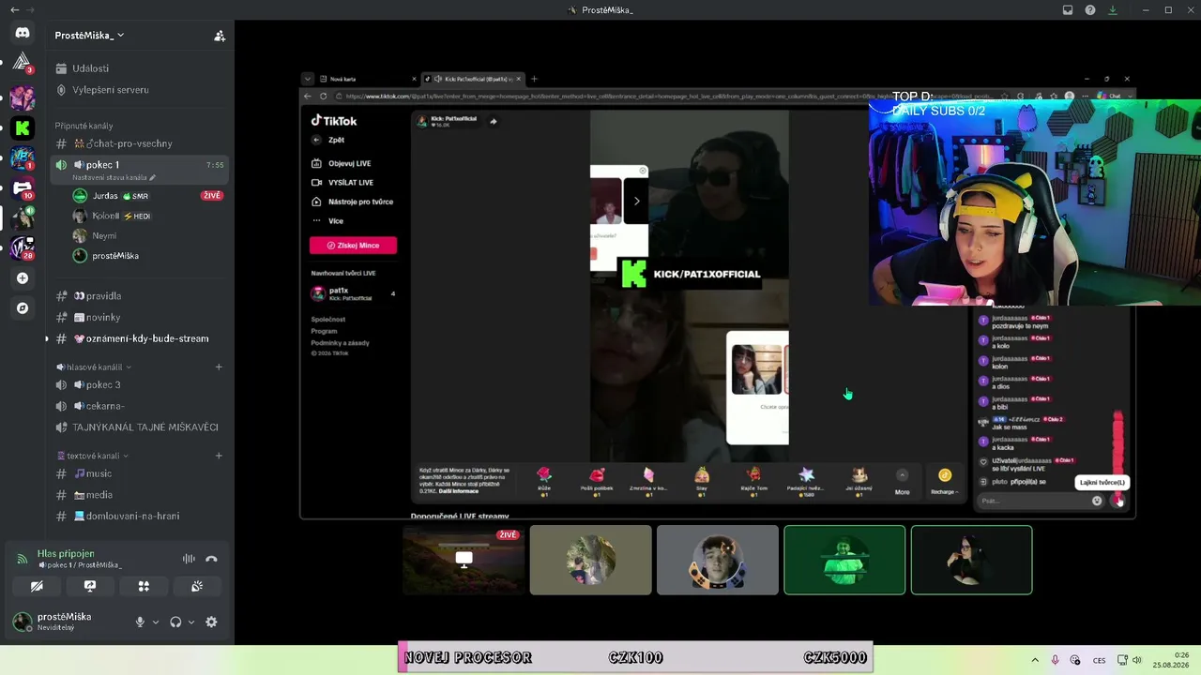Open the music text channel

139,473
